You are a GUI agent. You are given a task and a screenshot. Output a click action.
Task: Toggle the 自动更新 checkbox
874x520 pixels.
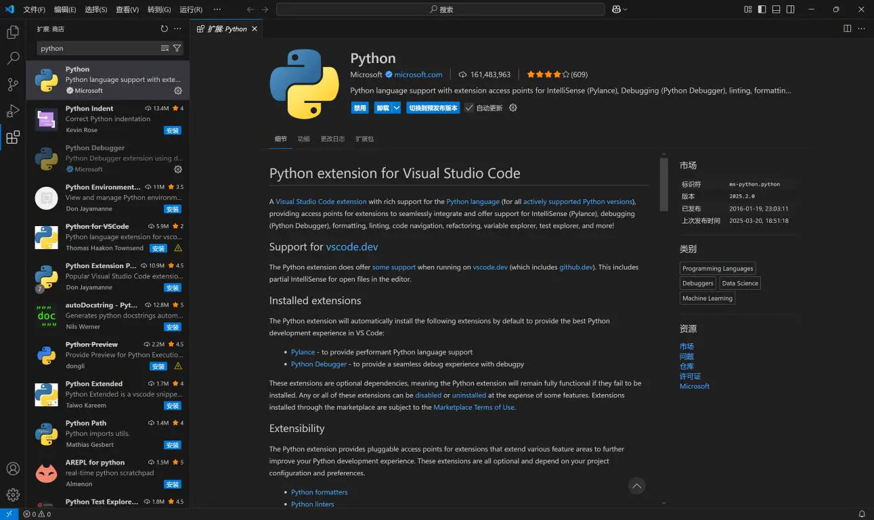(x=469, y=108)
